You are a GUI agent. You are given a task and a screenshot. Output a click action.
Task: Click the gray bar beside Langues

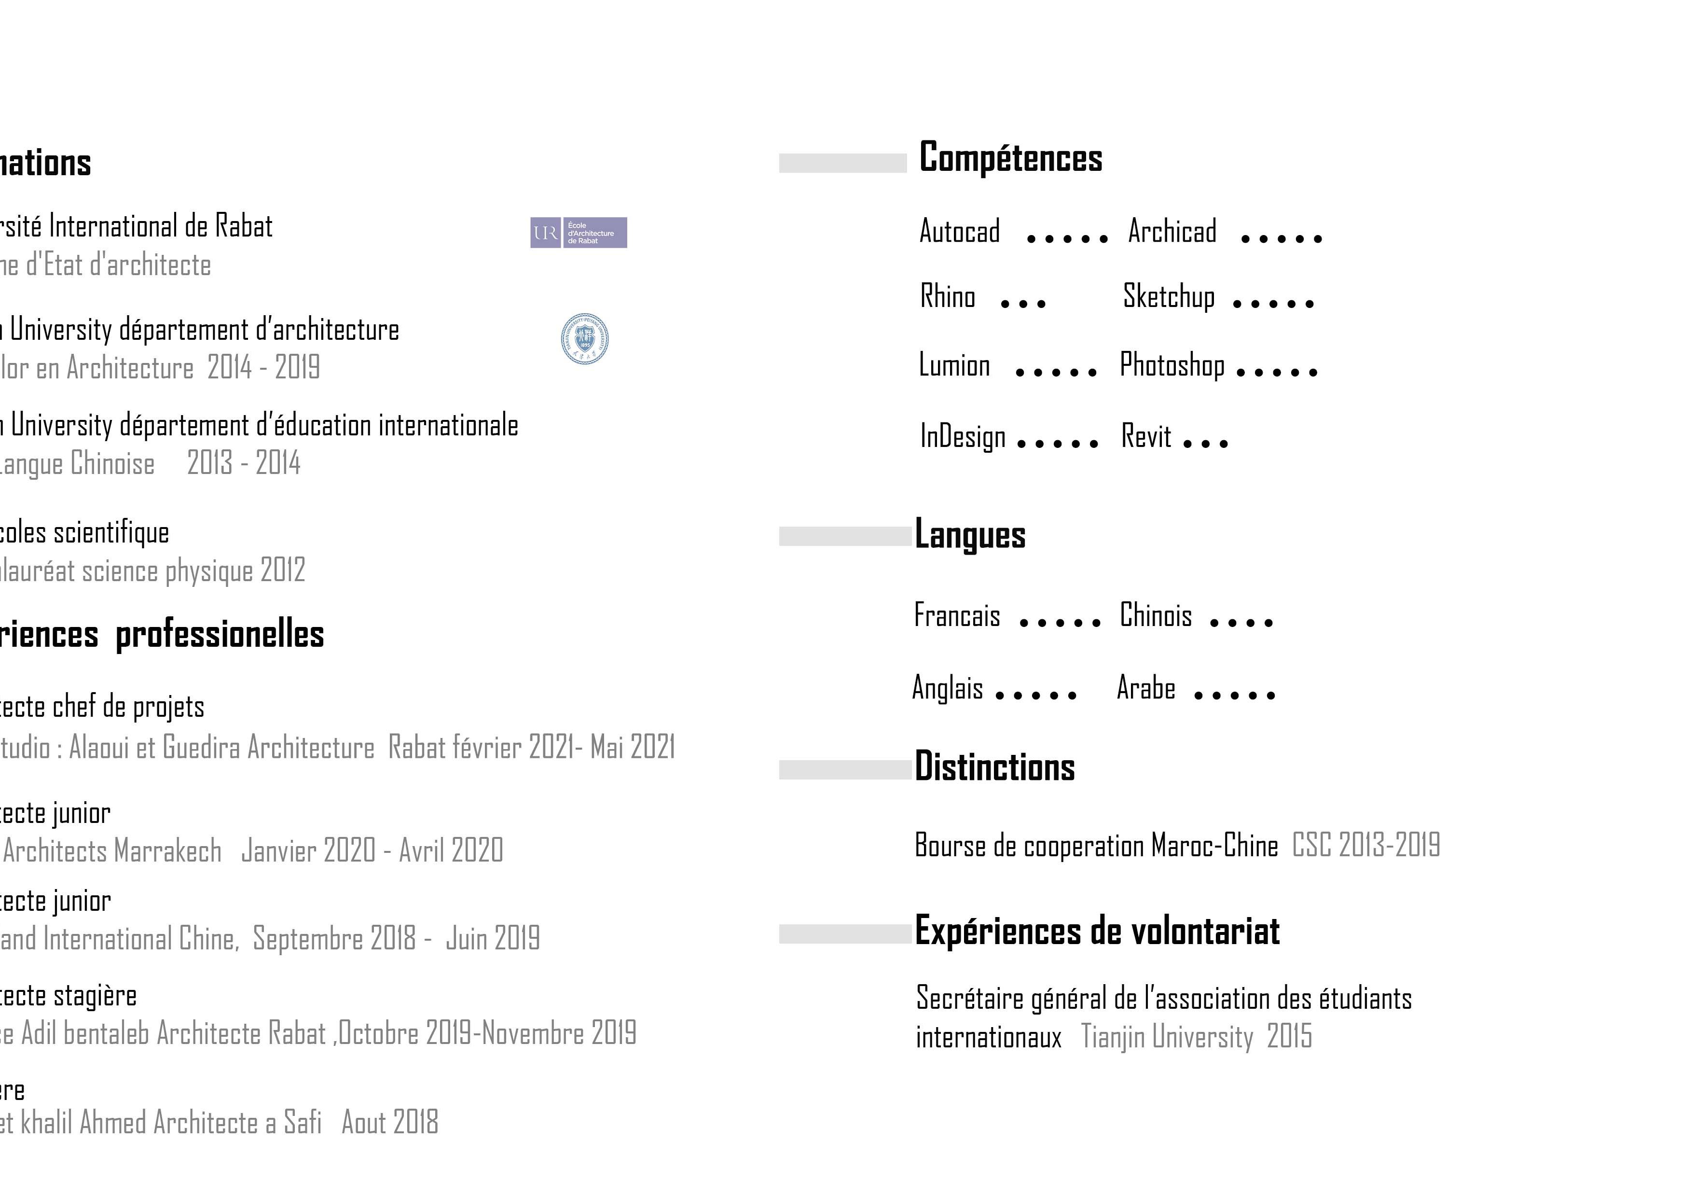(x=845, y=537)
